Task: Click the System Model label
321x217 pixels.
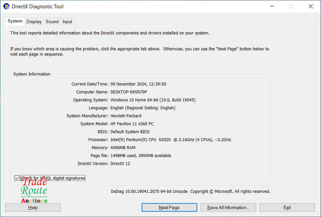Action: coord(94,124)
